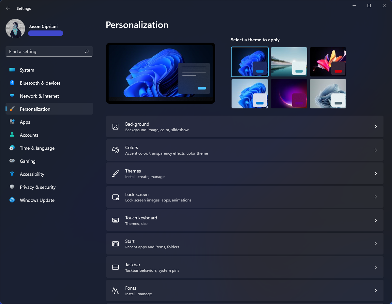Screen dimensions: 392x304
Task: Click the Accessibility figure icon in sidebar
Action: 12,174
